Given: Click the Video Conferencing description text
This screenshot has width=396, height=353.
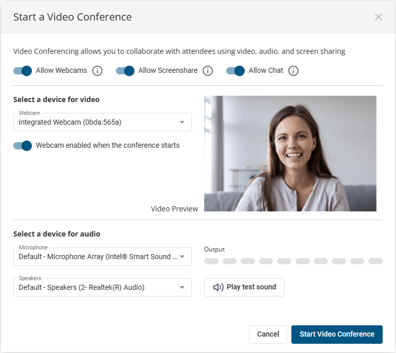Looking at the screenshot, I should point(179,51).
